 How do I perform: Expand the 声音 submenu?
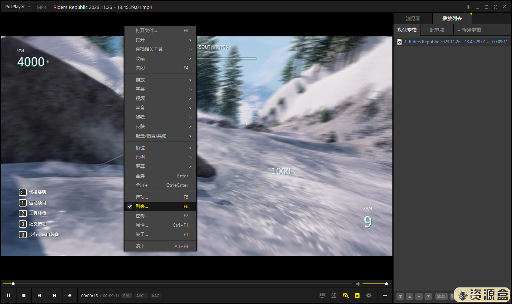click(x=160, y=108)
